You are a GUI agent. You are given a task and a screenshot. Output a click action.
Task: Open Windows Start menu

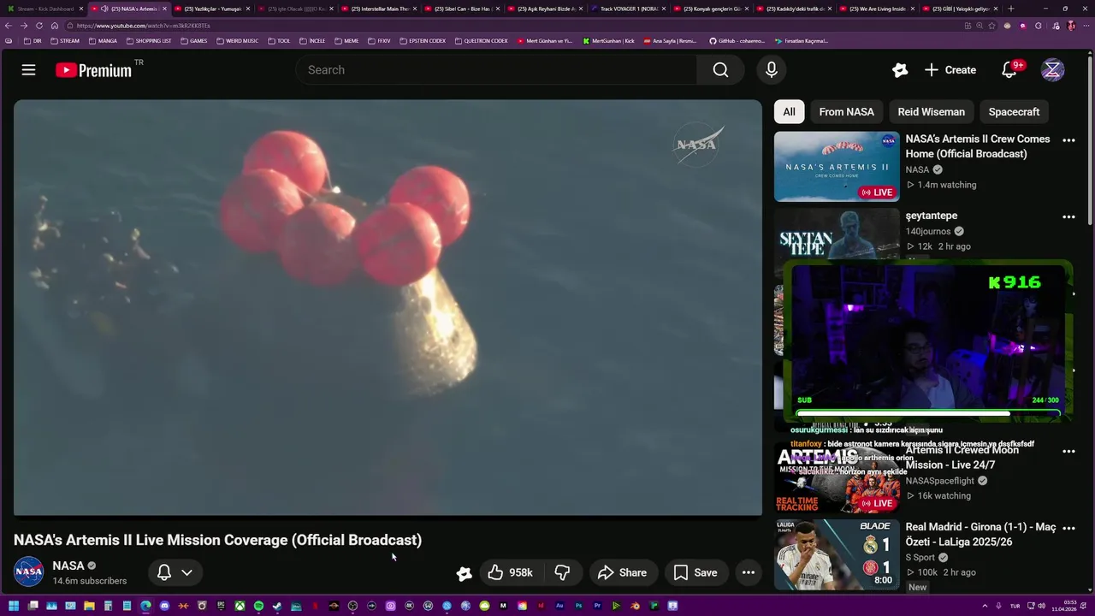(x=14, y=606)
